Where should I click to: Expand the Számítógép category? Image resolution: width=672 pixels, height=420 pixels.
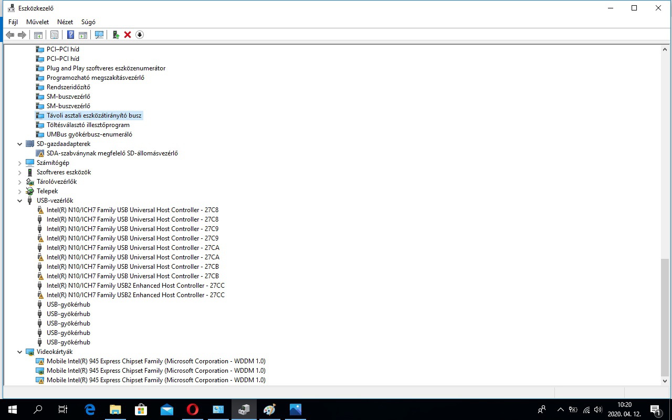click(20, 163)
